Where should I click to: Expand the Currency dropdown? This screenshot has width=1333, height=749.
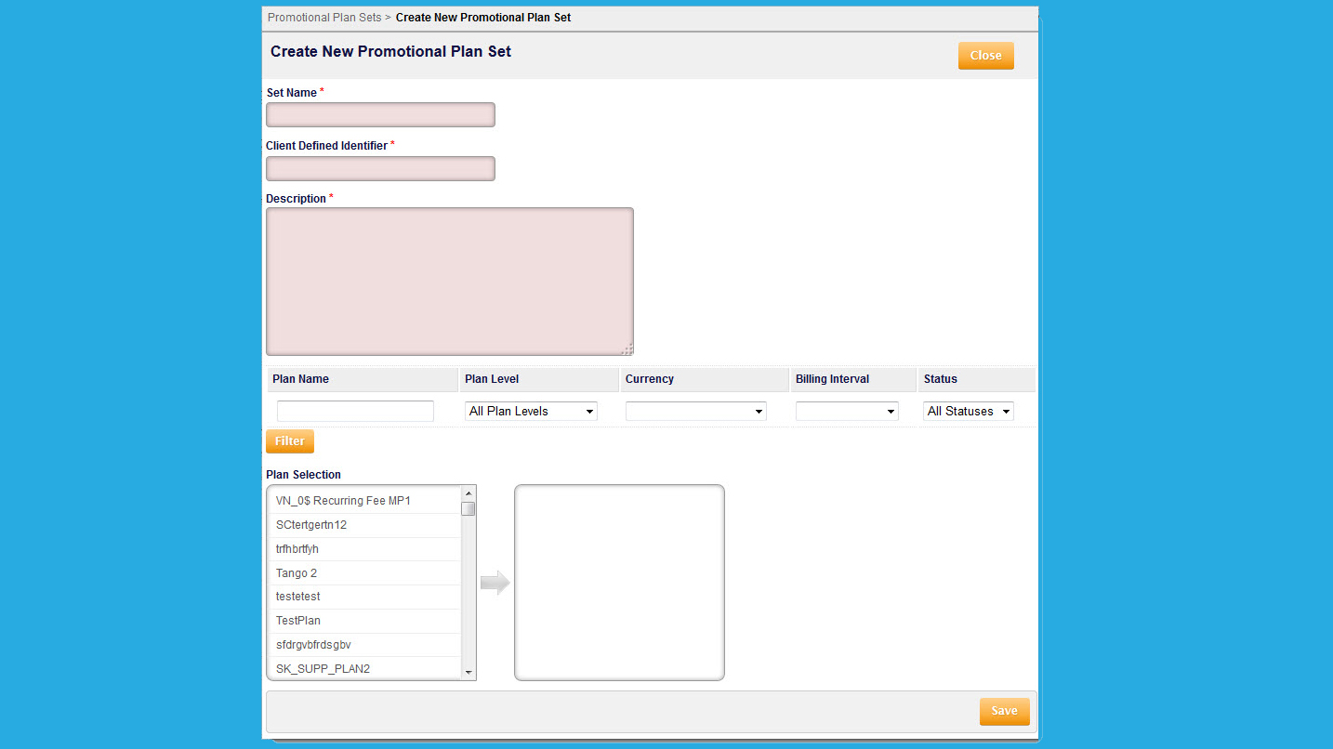(x=696, y=411)
